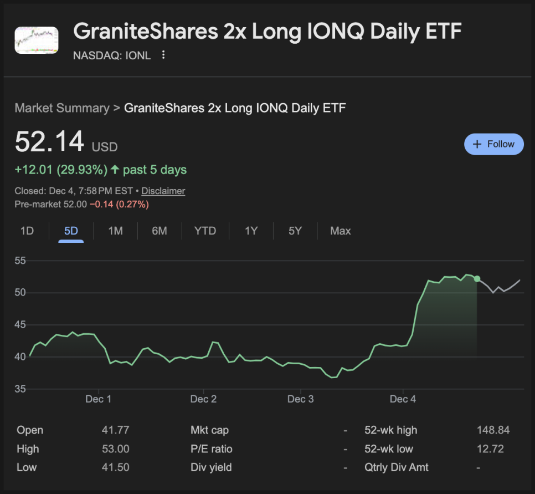Click the green up arrow indicator
535x494 pixels.
point(115,170)
